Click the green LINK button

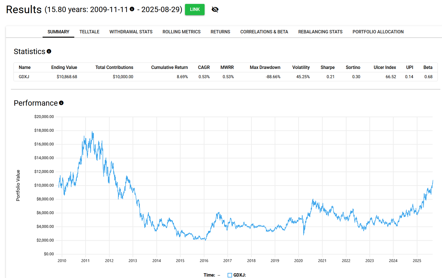point(195,10)
